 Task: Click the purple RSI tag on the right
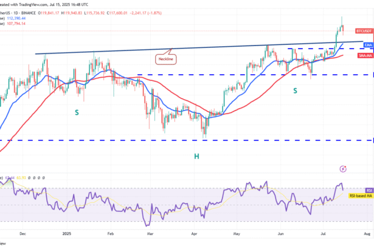[368, 189]
